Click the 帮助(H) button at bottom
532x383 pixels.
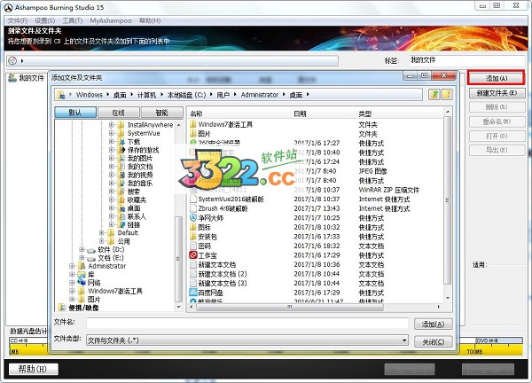tap(34, 369)
